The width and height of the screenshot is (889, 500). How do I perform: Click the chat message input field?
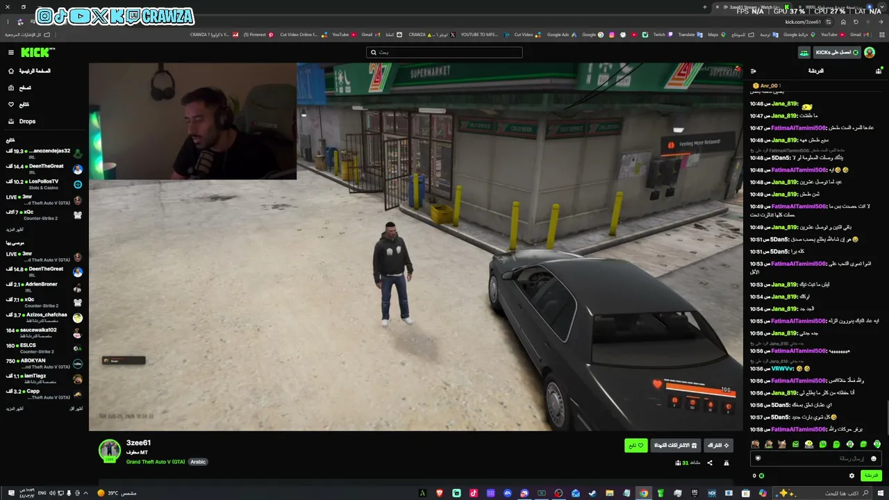coord(817,458)
